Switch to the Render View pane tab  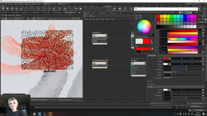click(25, 13)
